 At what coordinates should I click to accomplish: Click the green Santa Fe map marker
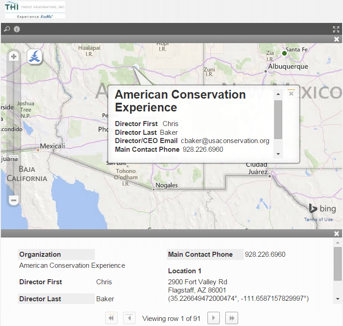click(284, 54)
